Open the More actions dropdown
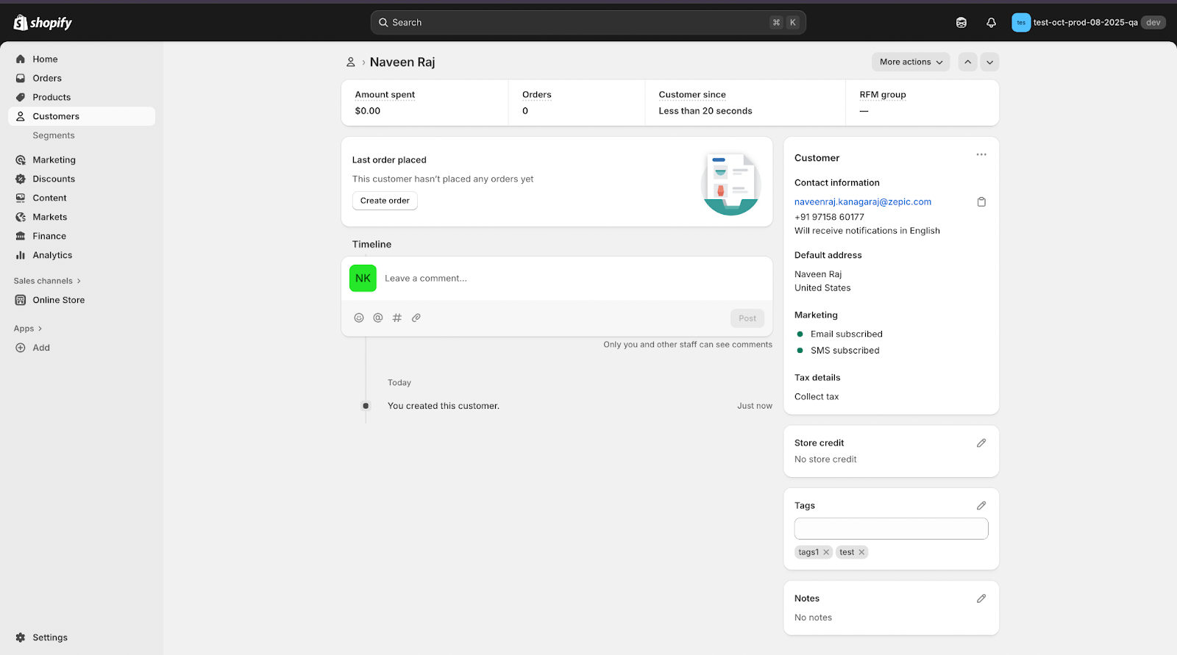Viewport: 1177px width, 655px height. [x=911, y=62]
